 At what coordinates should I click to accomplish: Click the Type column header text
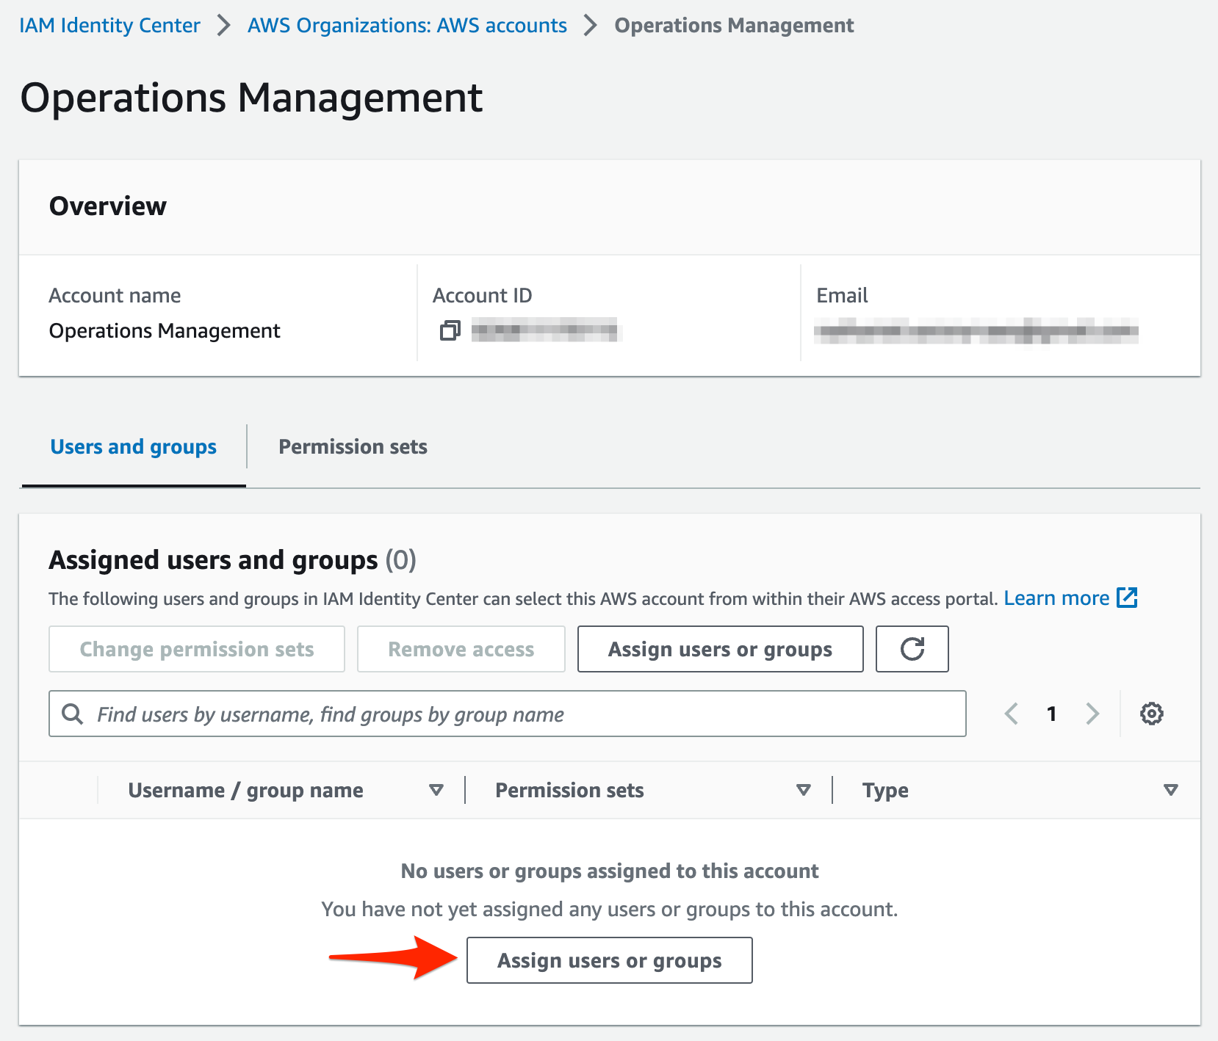coord(885,790)
